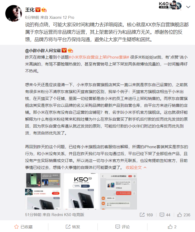Click 转发 to repost this weibo
Image resolution: width=195 pixels, height=232 pixels.
point(73,227)
